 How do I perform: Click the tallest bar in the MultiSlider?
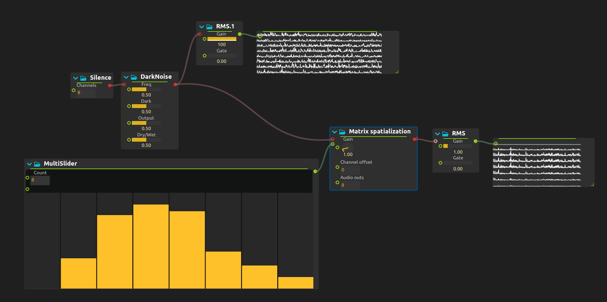[151, 246]
